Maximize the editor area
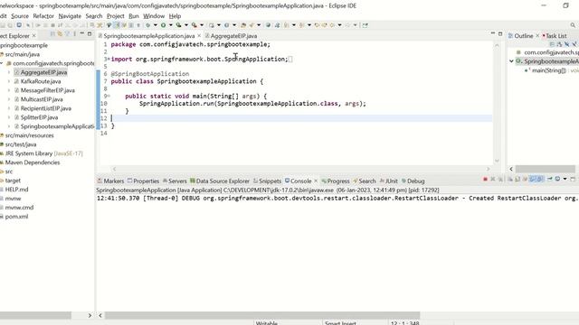The height and width of the screenshot is (325, 579). click(500, 33)
